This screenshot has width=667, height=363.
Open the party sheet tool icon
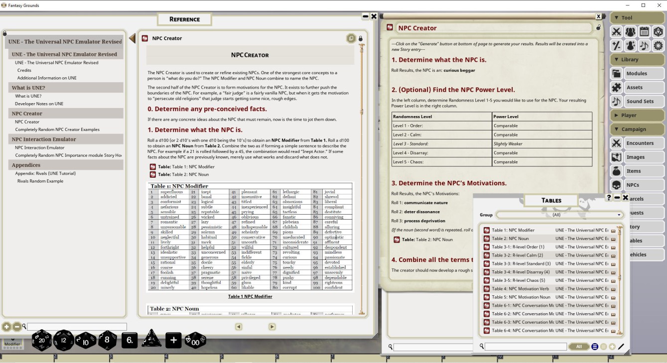coord(631,32)
